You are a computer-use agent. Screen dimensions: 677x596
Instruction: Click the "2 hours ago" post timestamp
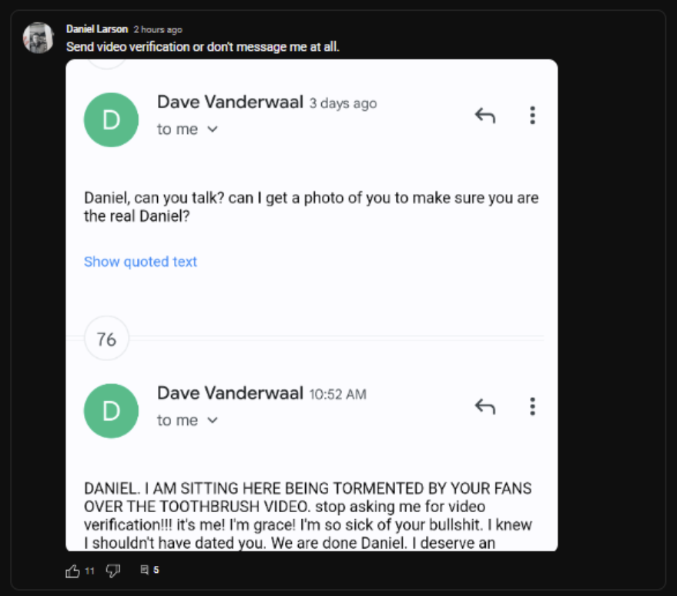(158, 30)
